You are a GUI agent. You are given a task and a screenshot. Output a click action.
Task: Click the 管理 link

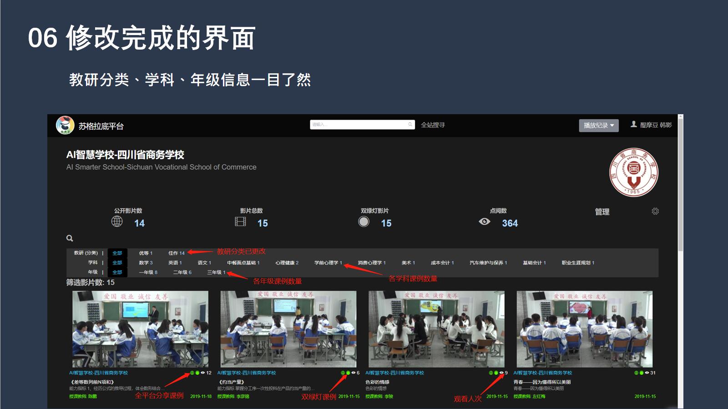click(x=602, y=212)
